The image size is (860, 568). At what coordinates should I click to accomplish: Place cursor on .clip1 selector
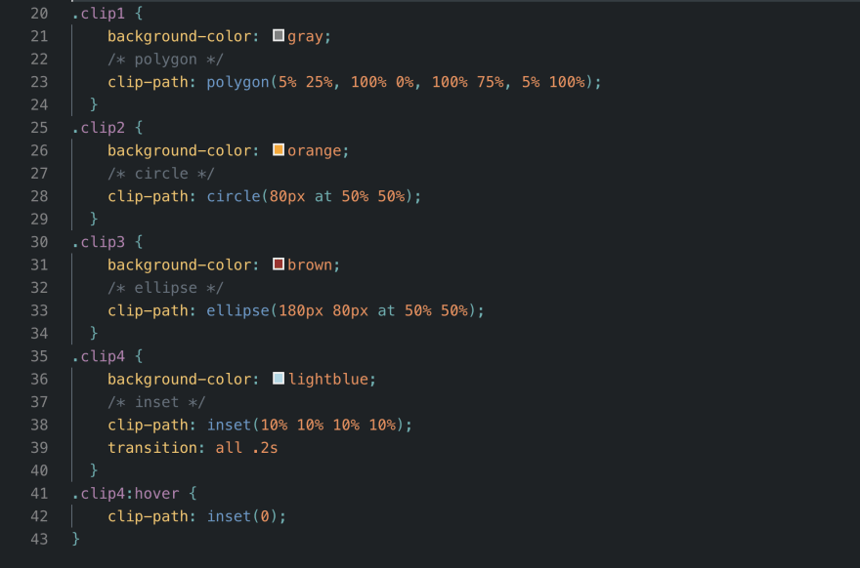[99, 13]
